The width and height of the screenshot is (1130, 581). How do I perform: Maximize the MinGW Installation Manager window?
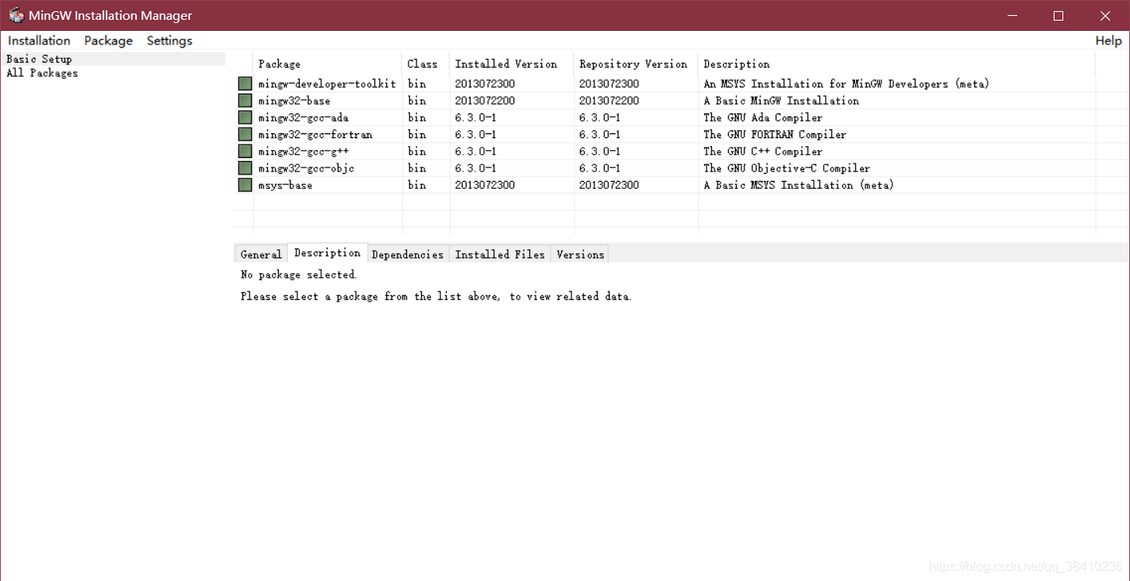pyautogui.click(x=1058, y=15)
